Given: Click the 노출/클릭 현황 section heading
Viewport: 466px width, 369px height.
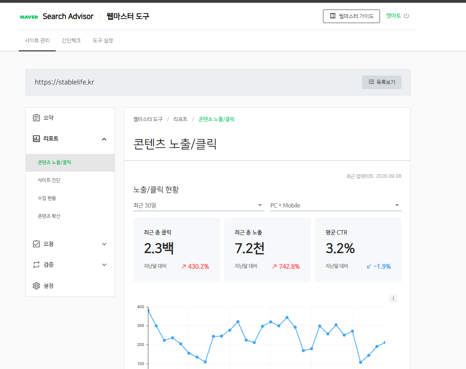Looking at the screenshot, I should pyautogui.click(x=156, y=190).
